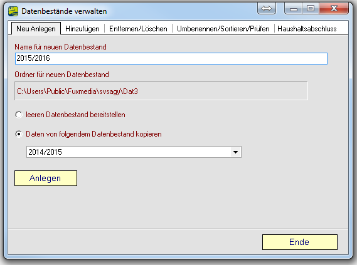Open the Hinzufügen tab

[82, 29]
